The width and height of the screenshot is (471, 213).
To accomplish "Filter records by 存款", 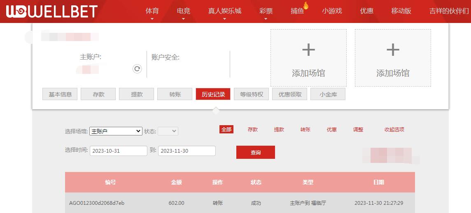I will pyautogui.click(x=253, y=130).
